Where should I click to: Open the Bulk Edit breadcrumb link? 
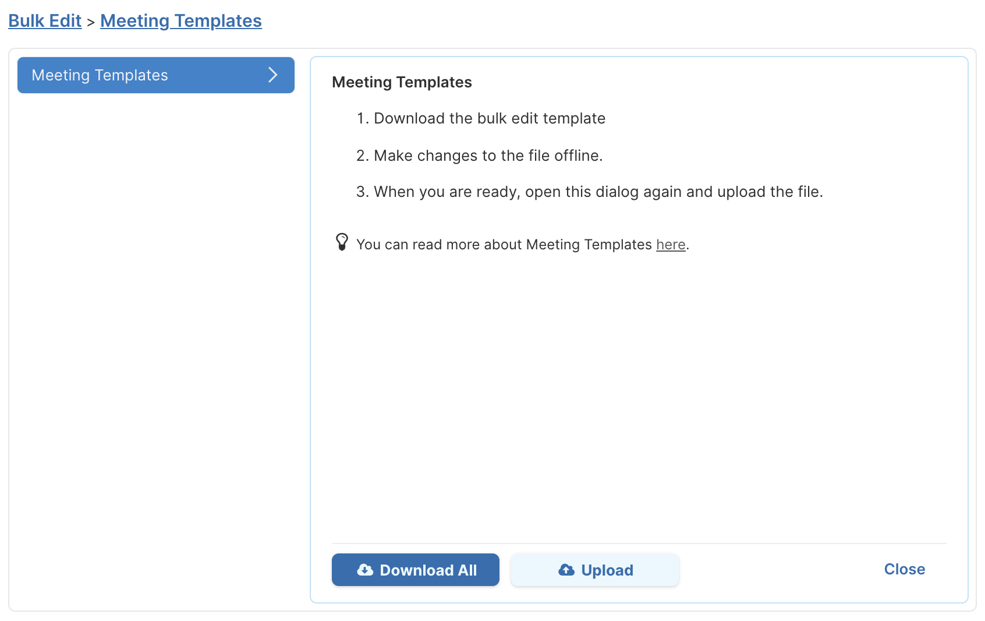point(45,21)
